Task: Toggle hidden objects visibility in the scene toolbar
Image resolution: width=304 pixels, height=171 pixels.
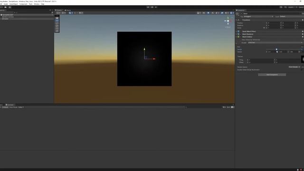Action: point(222,13)
